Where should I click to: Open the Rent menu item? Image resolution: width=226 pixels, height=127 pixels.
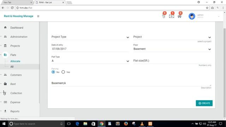coord(13,84)
